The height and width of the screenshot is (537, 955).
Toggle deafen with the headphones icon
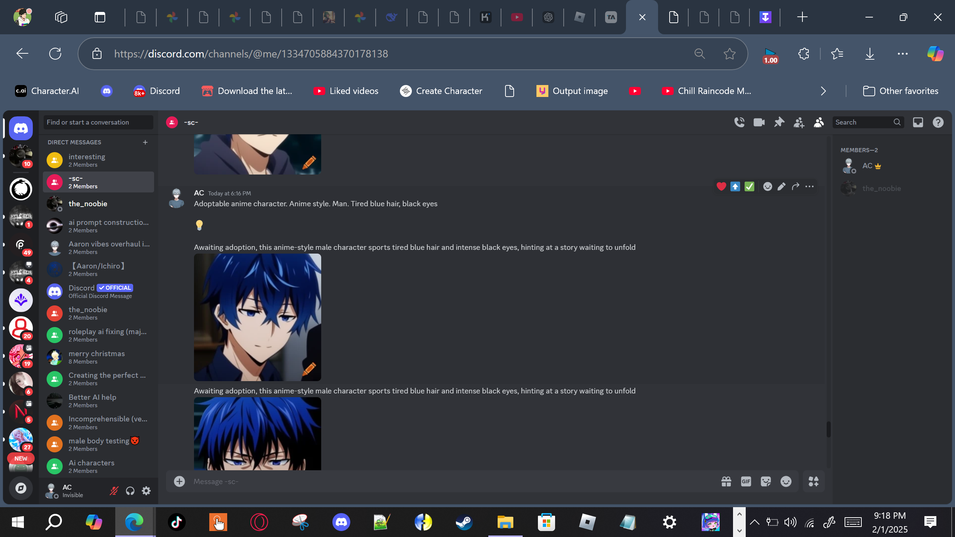[130, 491]
